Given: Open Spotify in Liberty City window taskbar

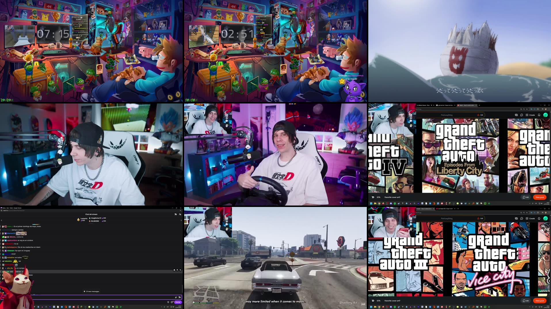Looking at the screenshot, I should 395,203.
